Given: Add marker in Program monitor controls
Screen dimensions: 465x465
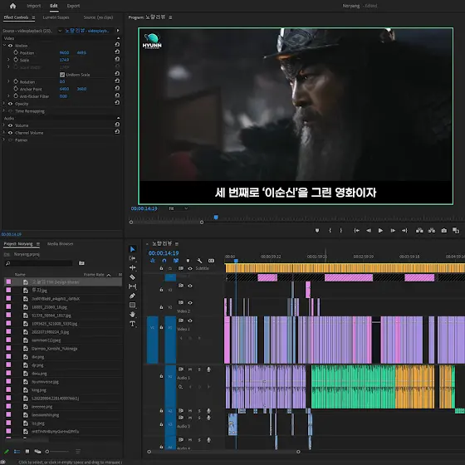Looking at the screenshot, I should [x=317, y=231].
